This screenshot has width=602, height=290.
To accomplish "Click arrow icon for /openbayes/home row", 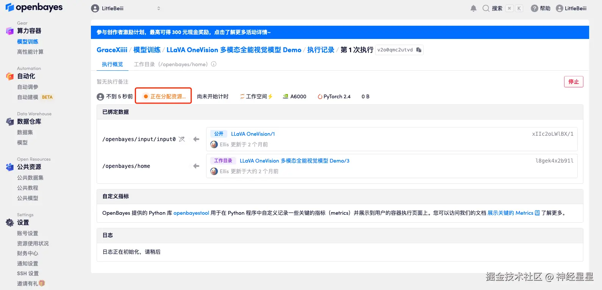I will pos(196,166).
